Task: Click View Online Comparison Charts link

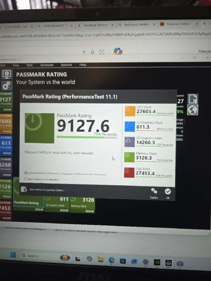Action: point(47,190)
